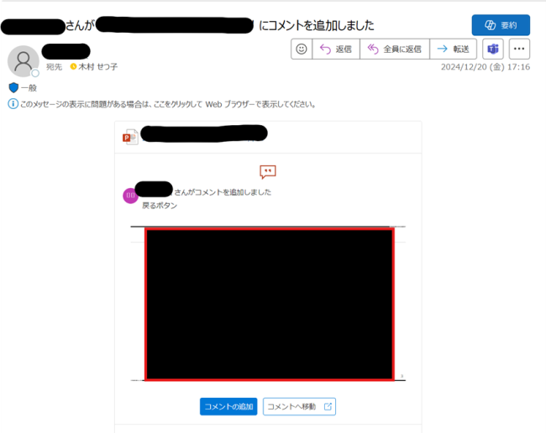Viewport: 546px width, 433px height.
Task: Click the orange comment bubble icon
Action: [x=268, y=172]
